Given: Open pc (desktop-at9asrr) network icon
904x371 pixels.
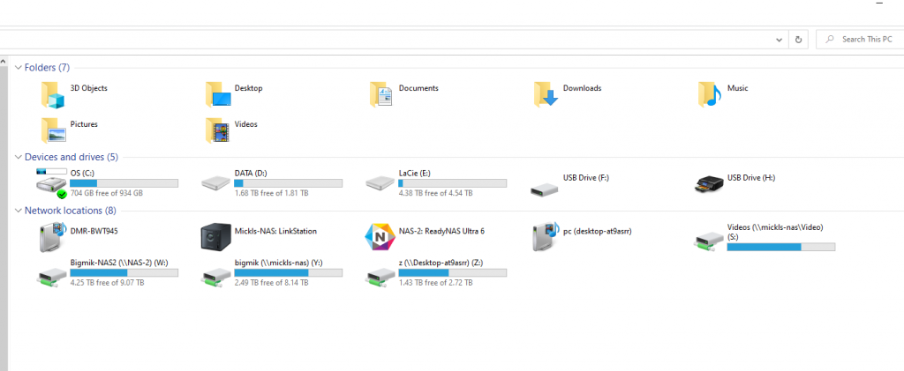Looking at the screenshot, I should (544, 236).
